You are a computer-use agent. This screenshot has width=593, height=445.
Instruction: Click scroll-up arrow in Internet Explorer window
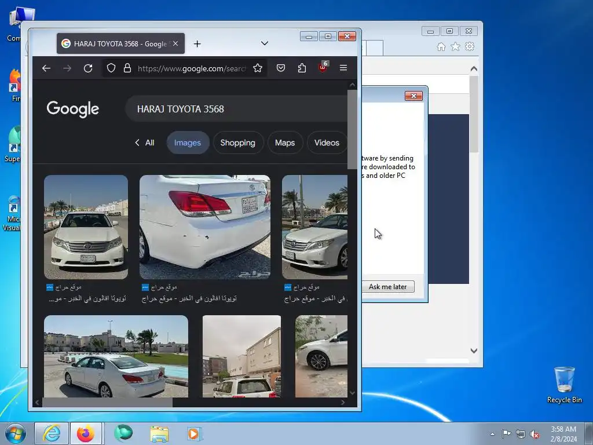pyautogui.click(x=474, y=69)
